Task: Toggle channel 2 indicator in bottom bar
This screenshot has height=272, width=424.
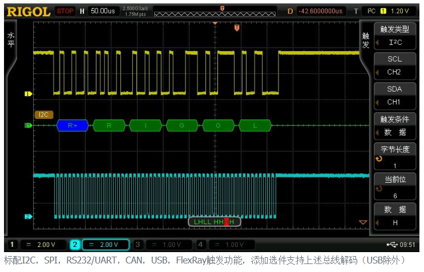Action: click(75, 245)
